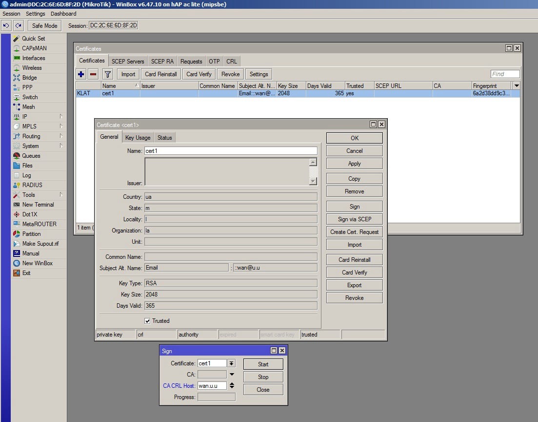Viewport: 538px width, 422px height.
Task: Open New Terminal in sidebar
Action: 38,205
